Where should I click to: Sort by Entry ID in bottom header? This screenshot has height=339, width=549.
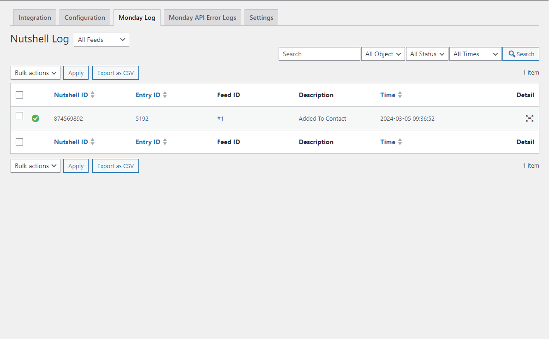click(x=148, y=142)
